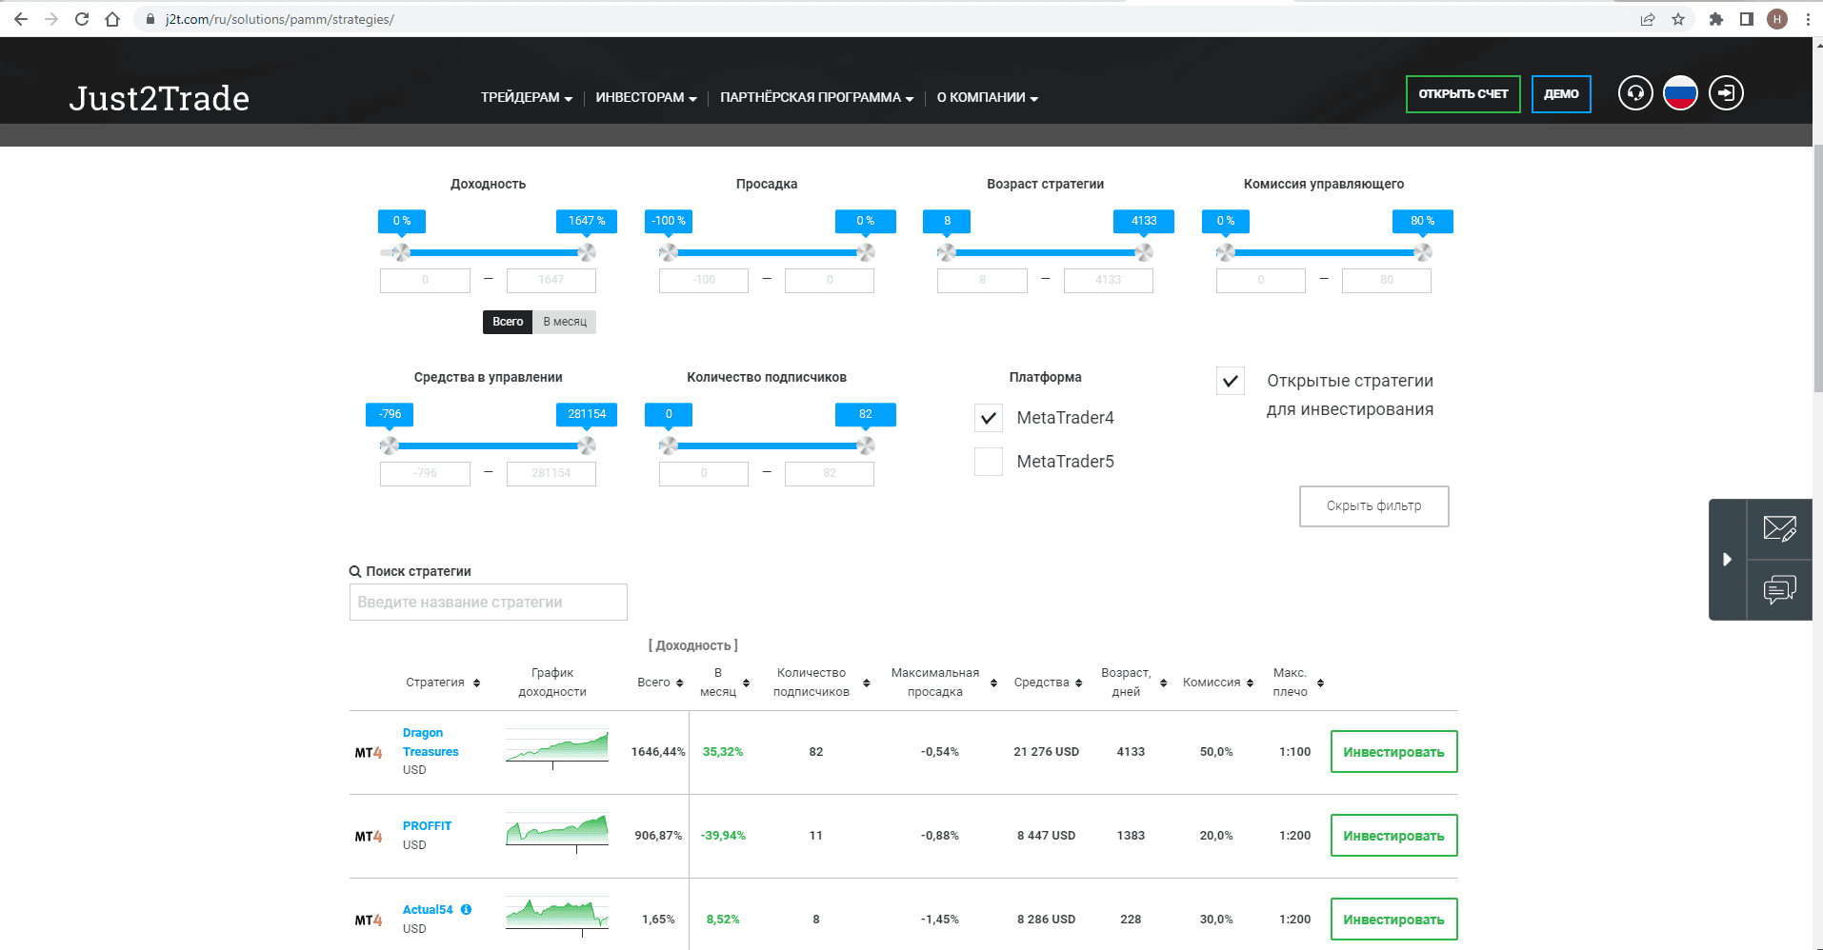Click the Демо button
Viewport: 1823px width, 950px height.
click(x=1561, y=94)
